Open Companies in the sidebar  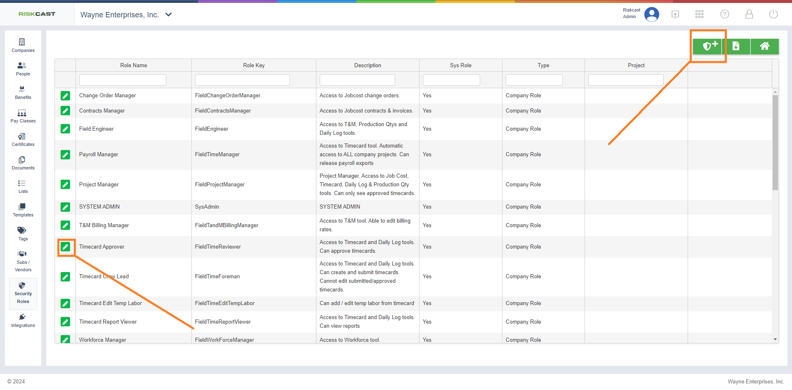[23, 45]
